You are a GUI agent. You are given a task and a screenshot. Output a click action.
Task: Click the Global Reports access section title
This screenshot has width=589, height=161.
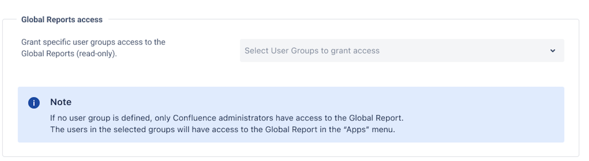(x=62, y=20)
